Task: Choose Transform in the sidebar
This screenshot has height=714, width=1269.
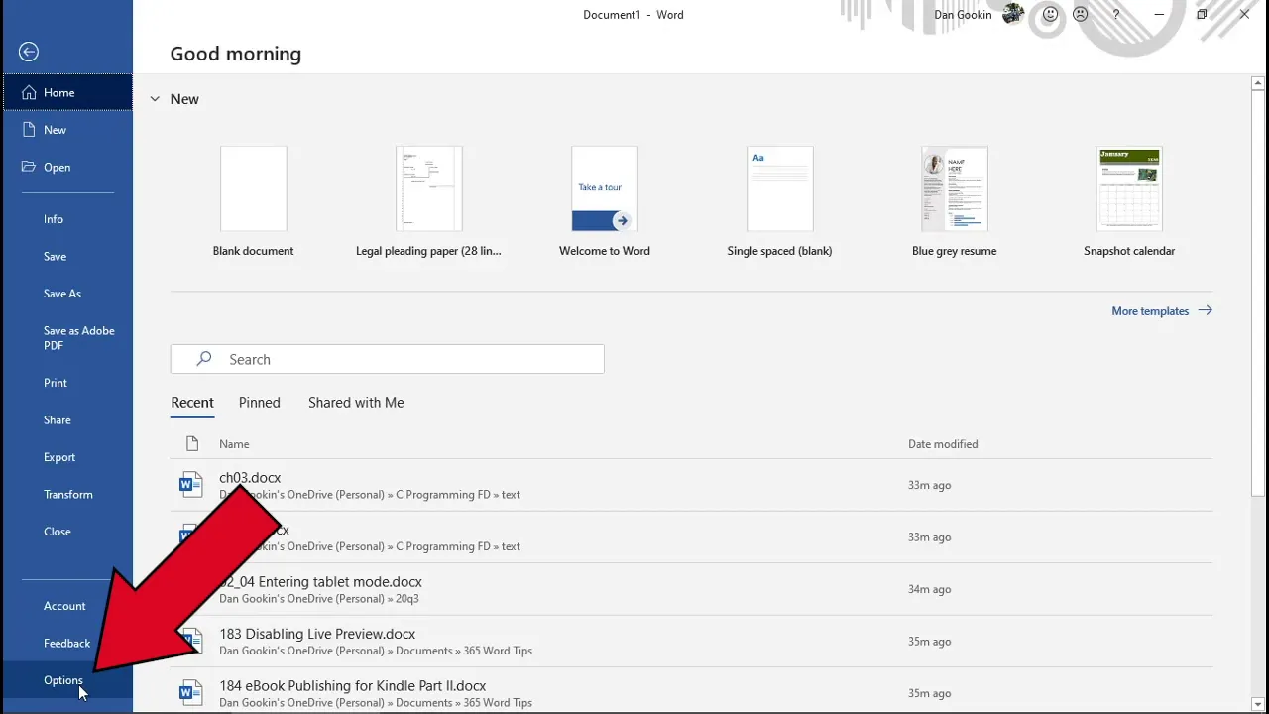Action: coord(67,494)
